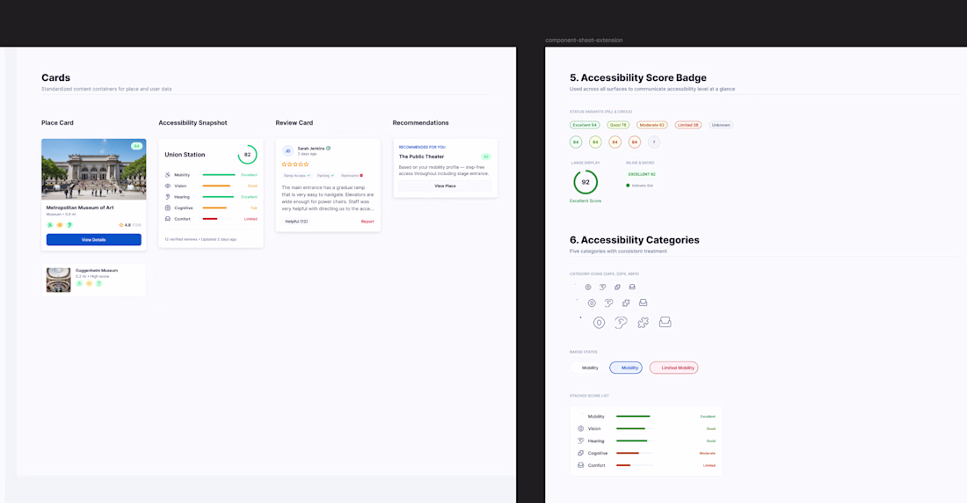
Task: Click the smallest vision eye category icon
Action: (588, 287)
